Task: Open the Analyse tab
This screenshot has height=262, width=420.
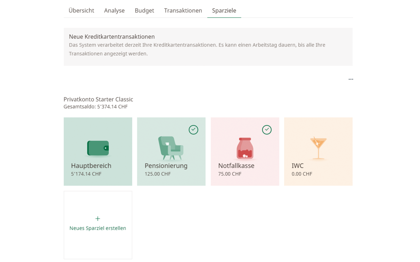Action: 114,11
